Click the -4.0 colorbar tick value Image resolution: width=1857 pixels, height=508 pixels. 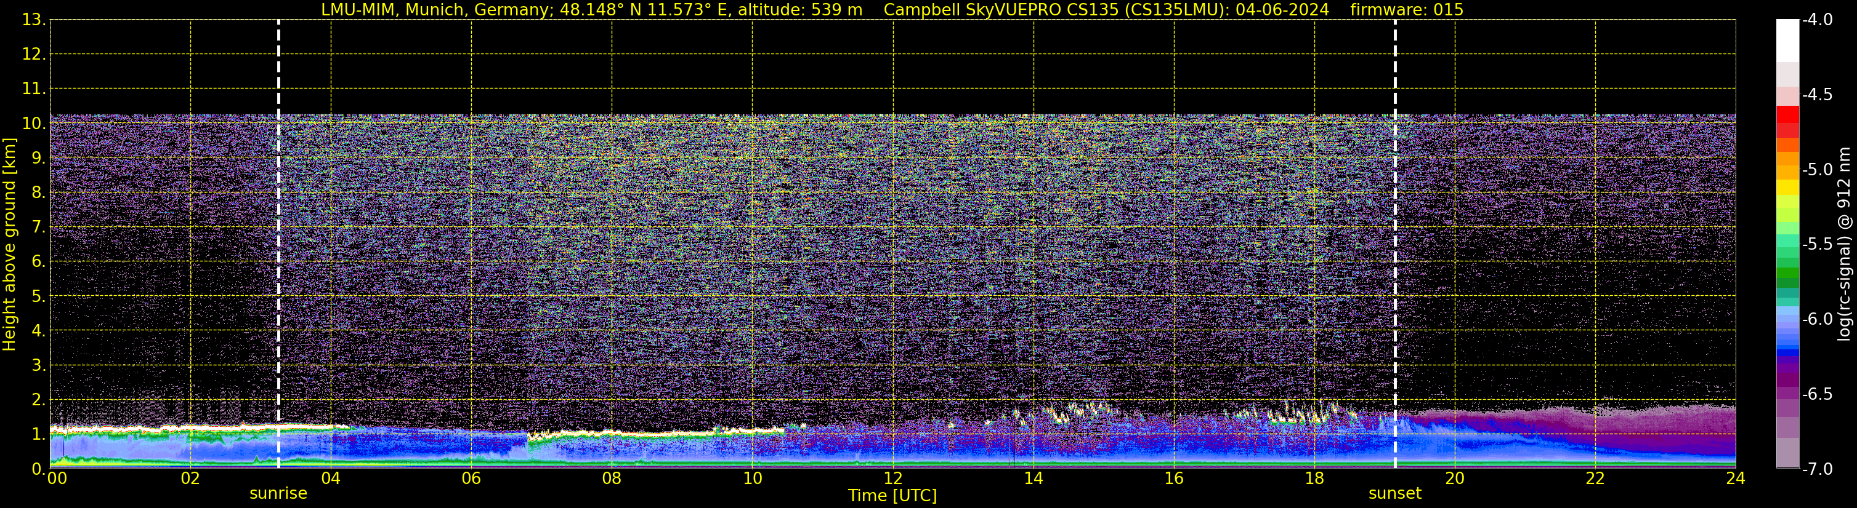(1818, 20)
